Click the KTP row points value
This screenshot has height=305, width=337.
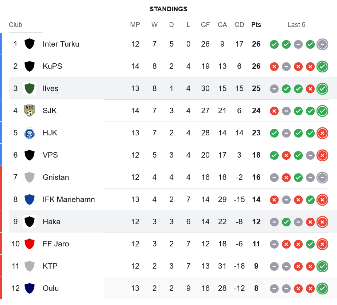pyautogui.click(x=256, y=266)
